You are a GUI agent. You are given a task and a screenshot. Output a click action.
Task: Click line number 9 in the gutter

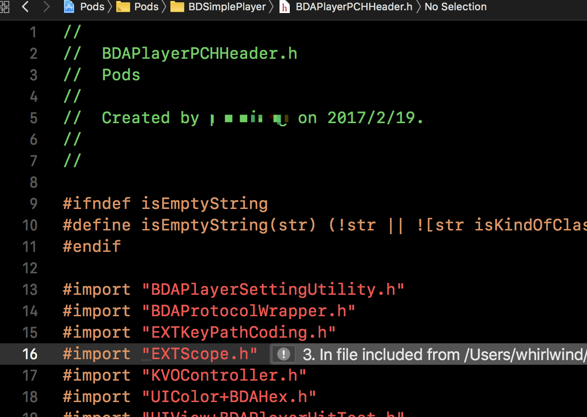pyautogui.click(x=34, y=204)
